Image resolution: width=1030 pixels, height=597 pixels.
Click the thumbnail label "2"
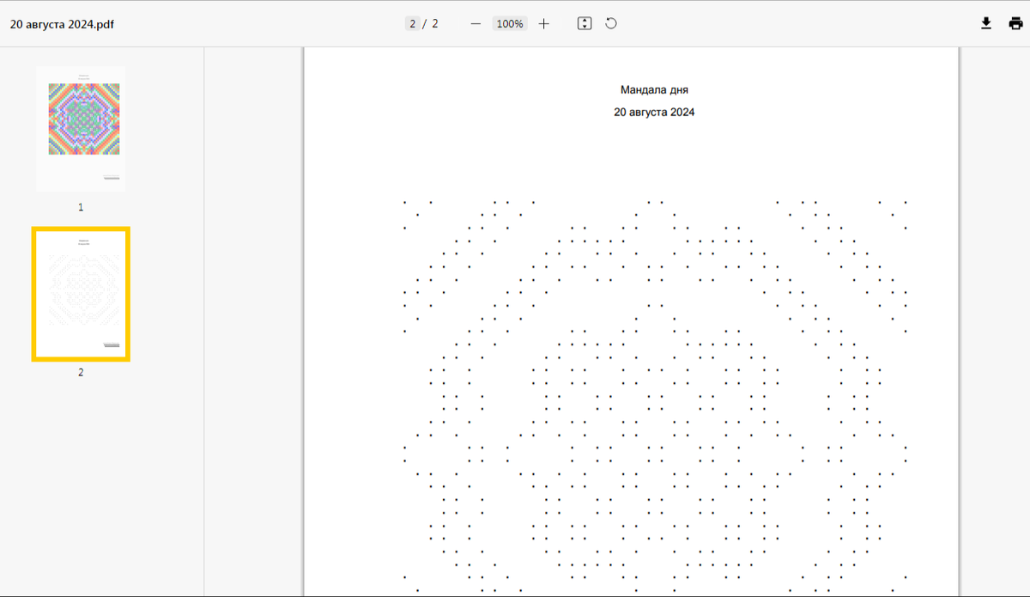click(x=81, y=373)
